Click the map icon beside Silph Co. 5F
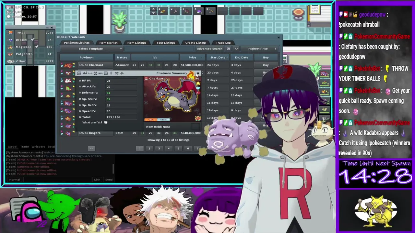 8,7
